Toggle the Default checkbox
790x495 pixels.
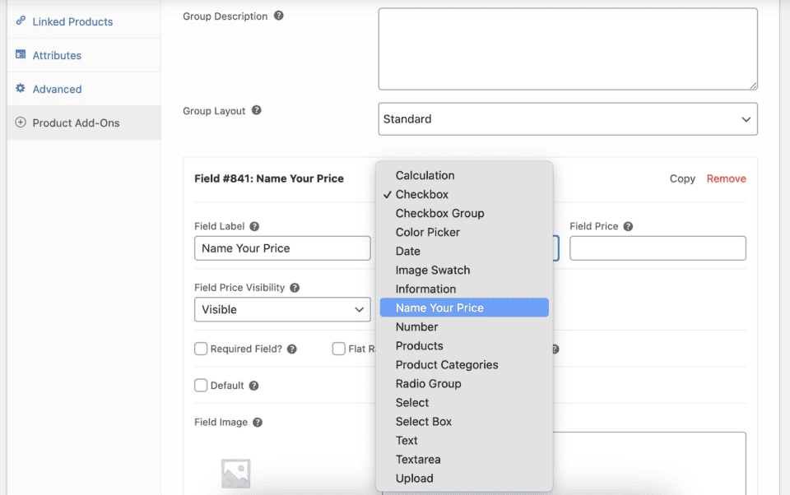tap(201, 385)
